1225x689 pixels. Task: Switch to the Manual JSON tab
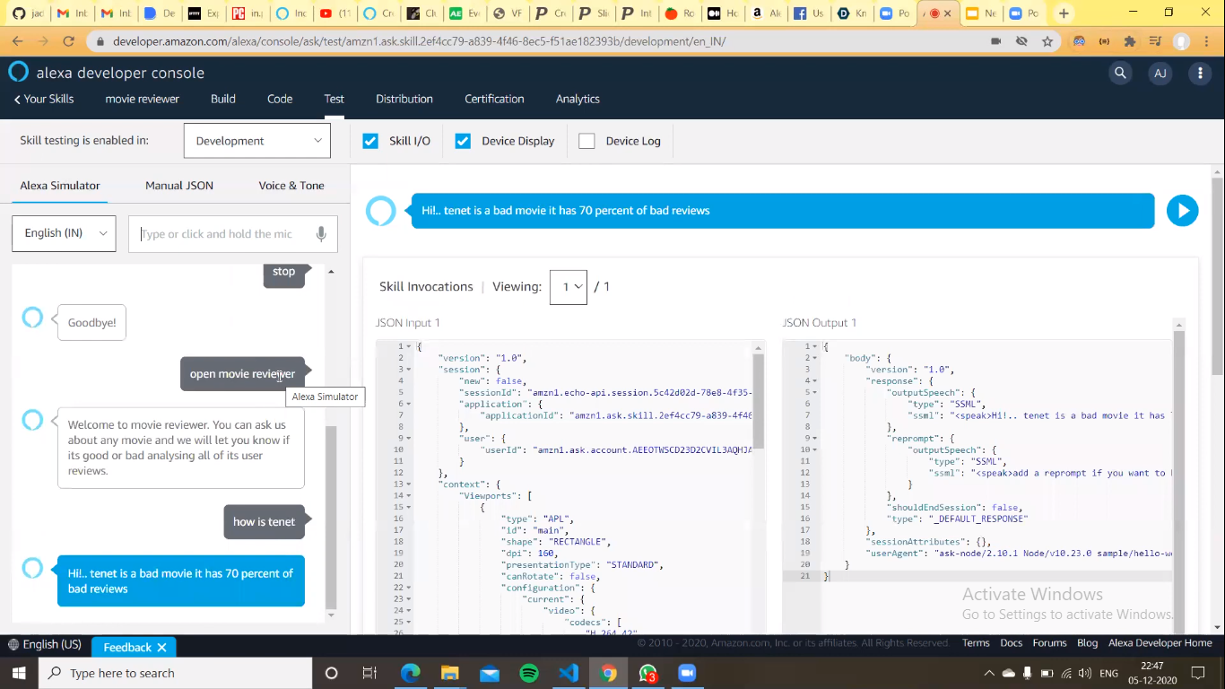pyautogui.click(x=179, y=186)
